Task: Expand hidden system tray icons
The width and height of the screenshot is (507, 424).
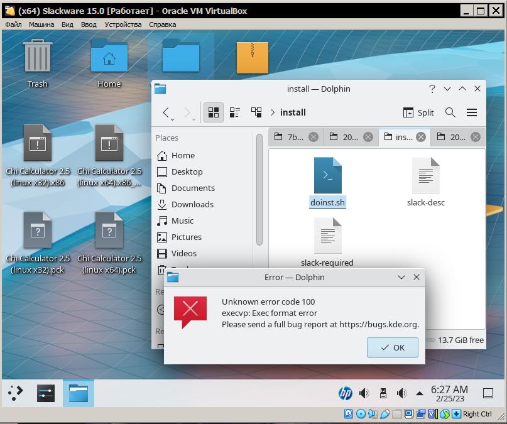Action: point(420,394)
